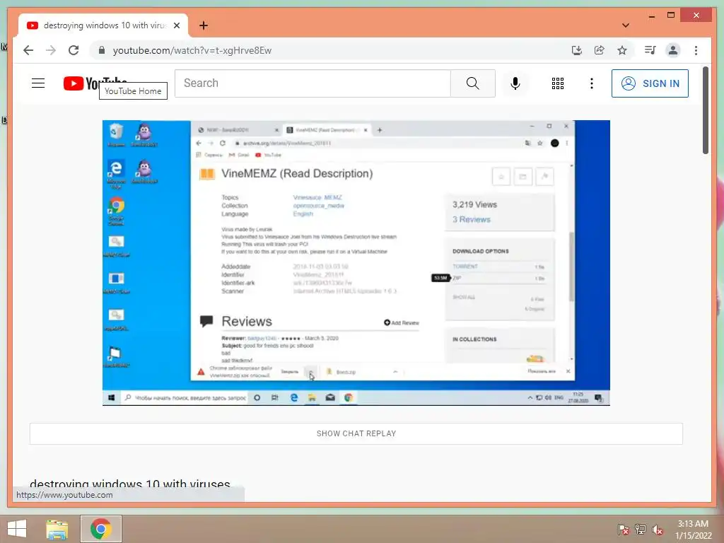This screenshot has height=543, width=724.
Task: Open the YouTube apps grid
Action: coord(558,83)
